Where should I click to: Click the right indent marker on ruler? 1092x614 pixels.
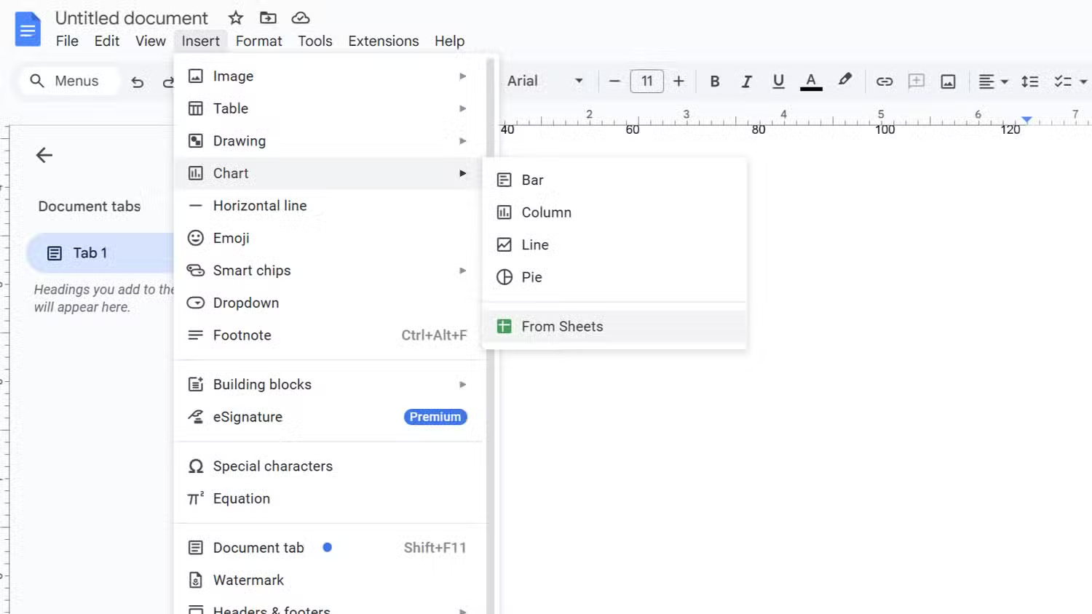[1026, 119]
